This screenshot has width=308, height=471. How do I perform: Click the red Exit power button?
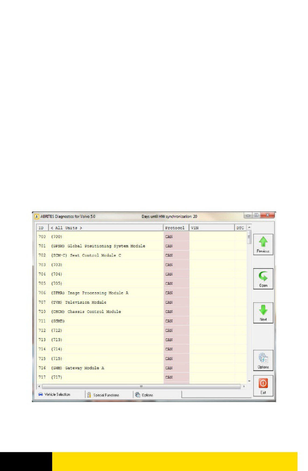coord(263,386)
